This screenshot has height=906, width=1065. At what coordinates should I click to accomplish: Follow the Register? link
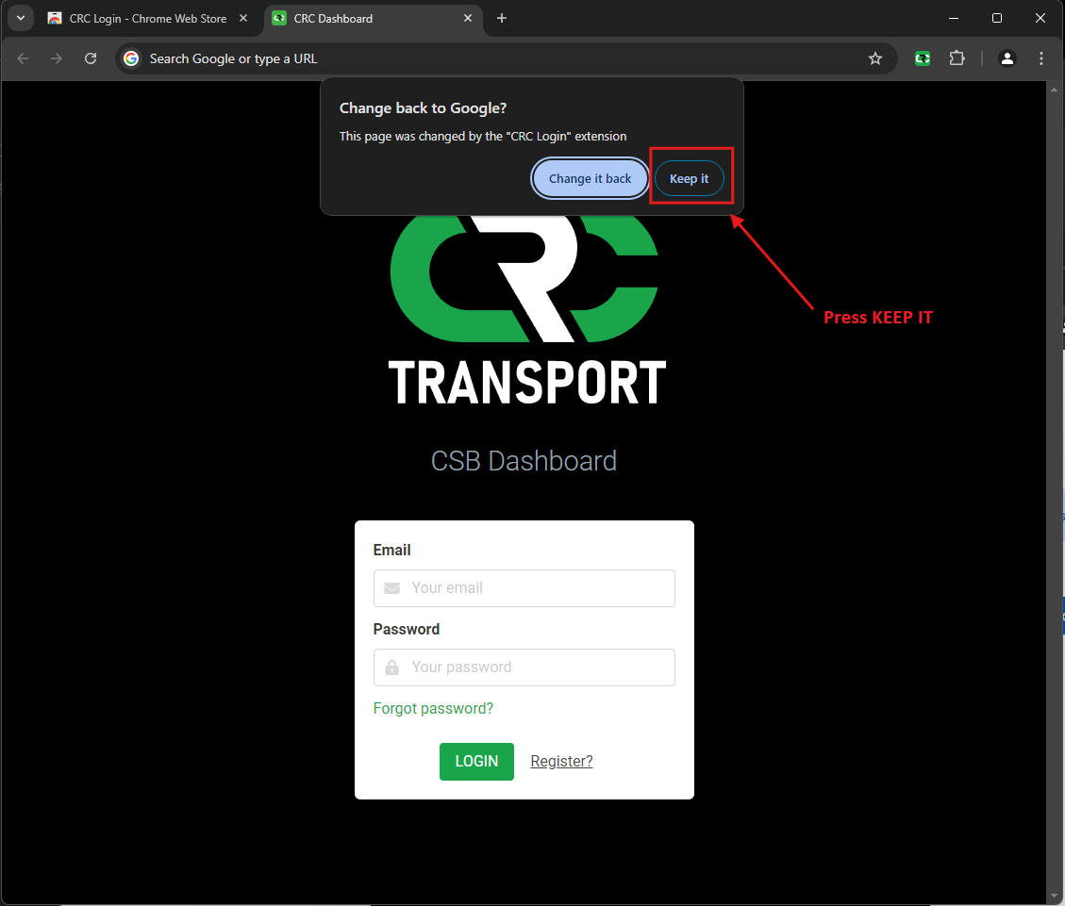[561, 762]
